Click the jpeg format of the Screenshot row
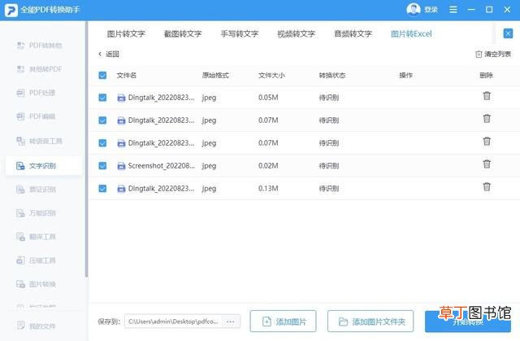The height and width of the screenshot is (341, 520). point(209,166)
